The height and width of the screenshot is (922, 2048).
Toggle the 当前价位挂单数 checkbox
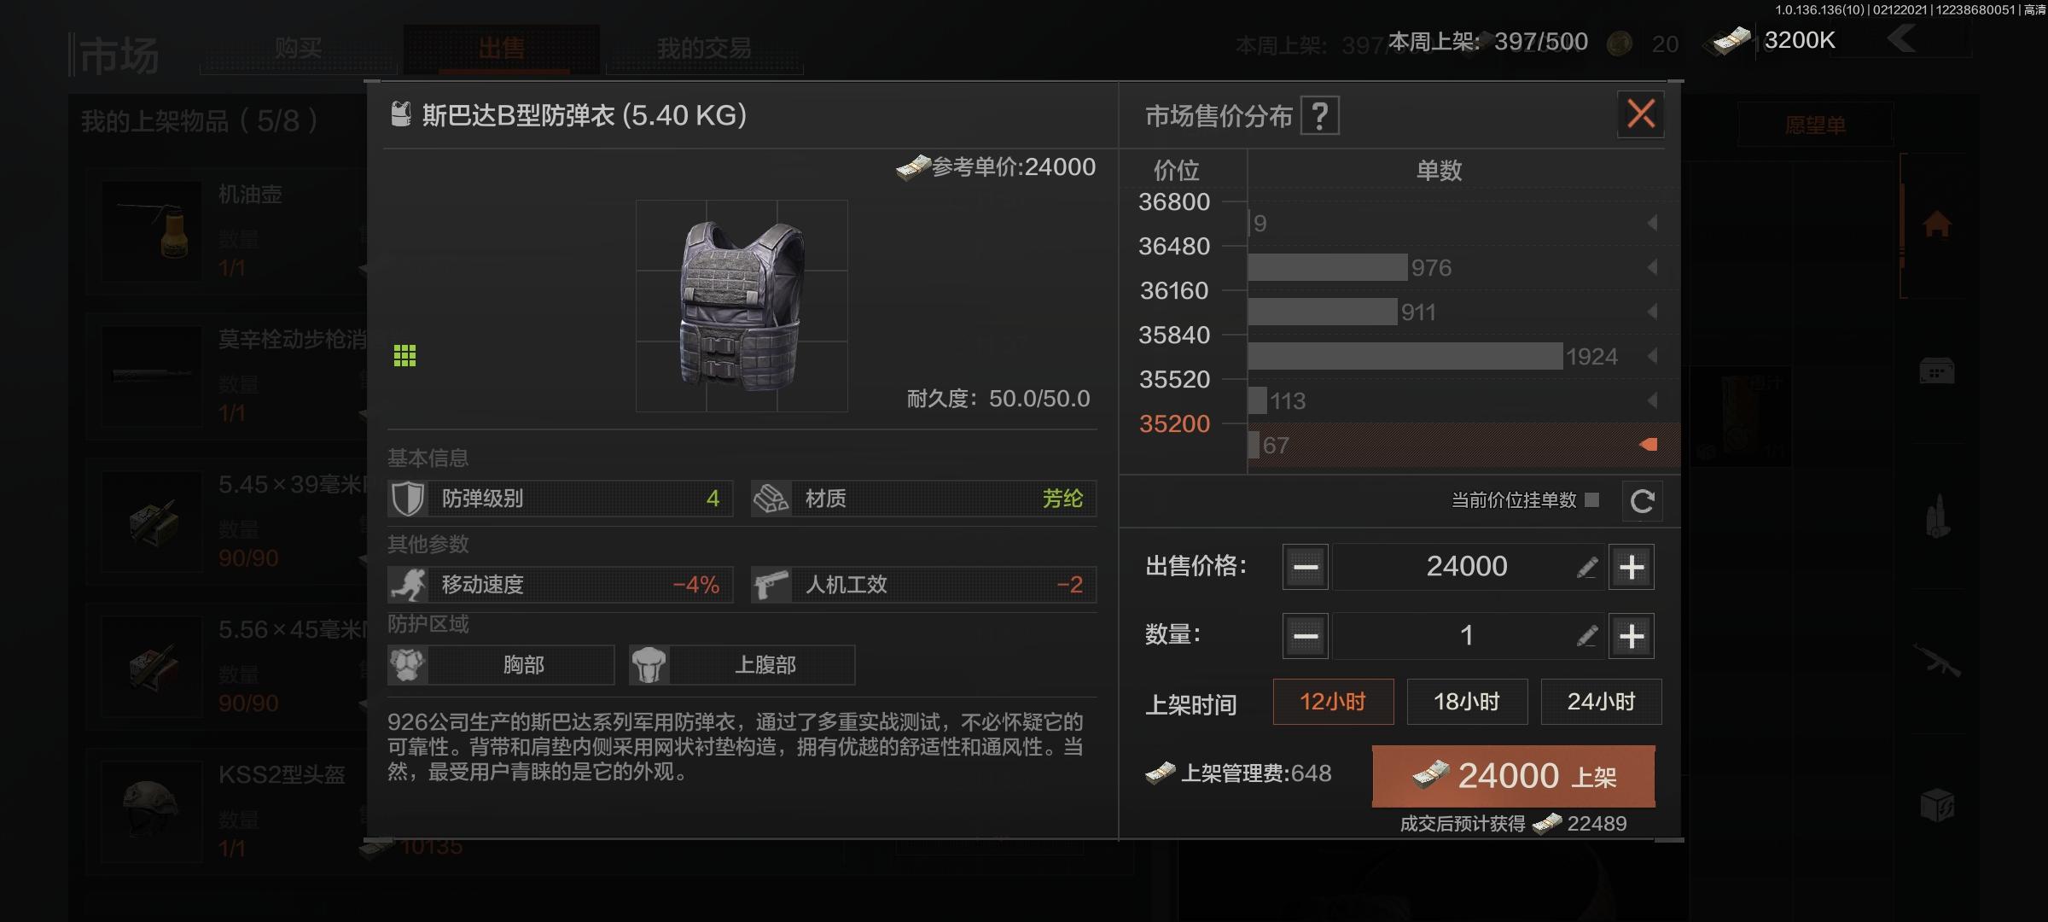tap(1591, 499)
